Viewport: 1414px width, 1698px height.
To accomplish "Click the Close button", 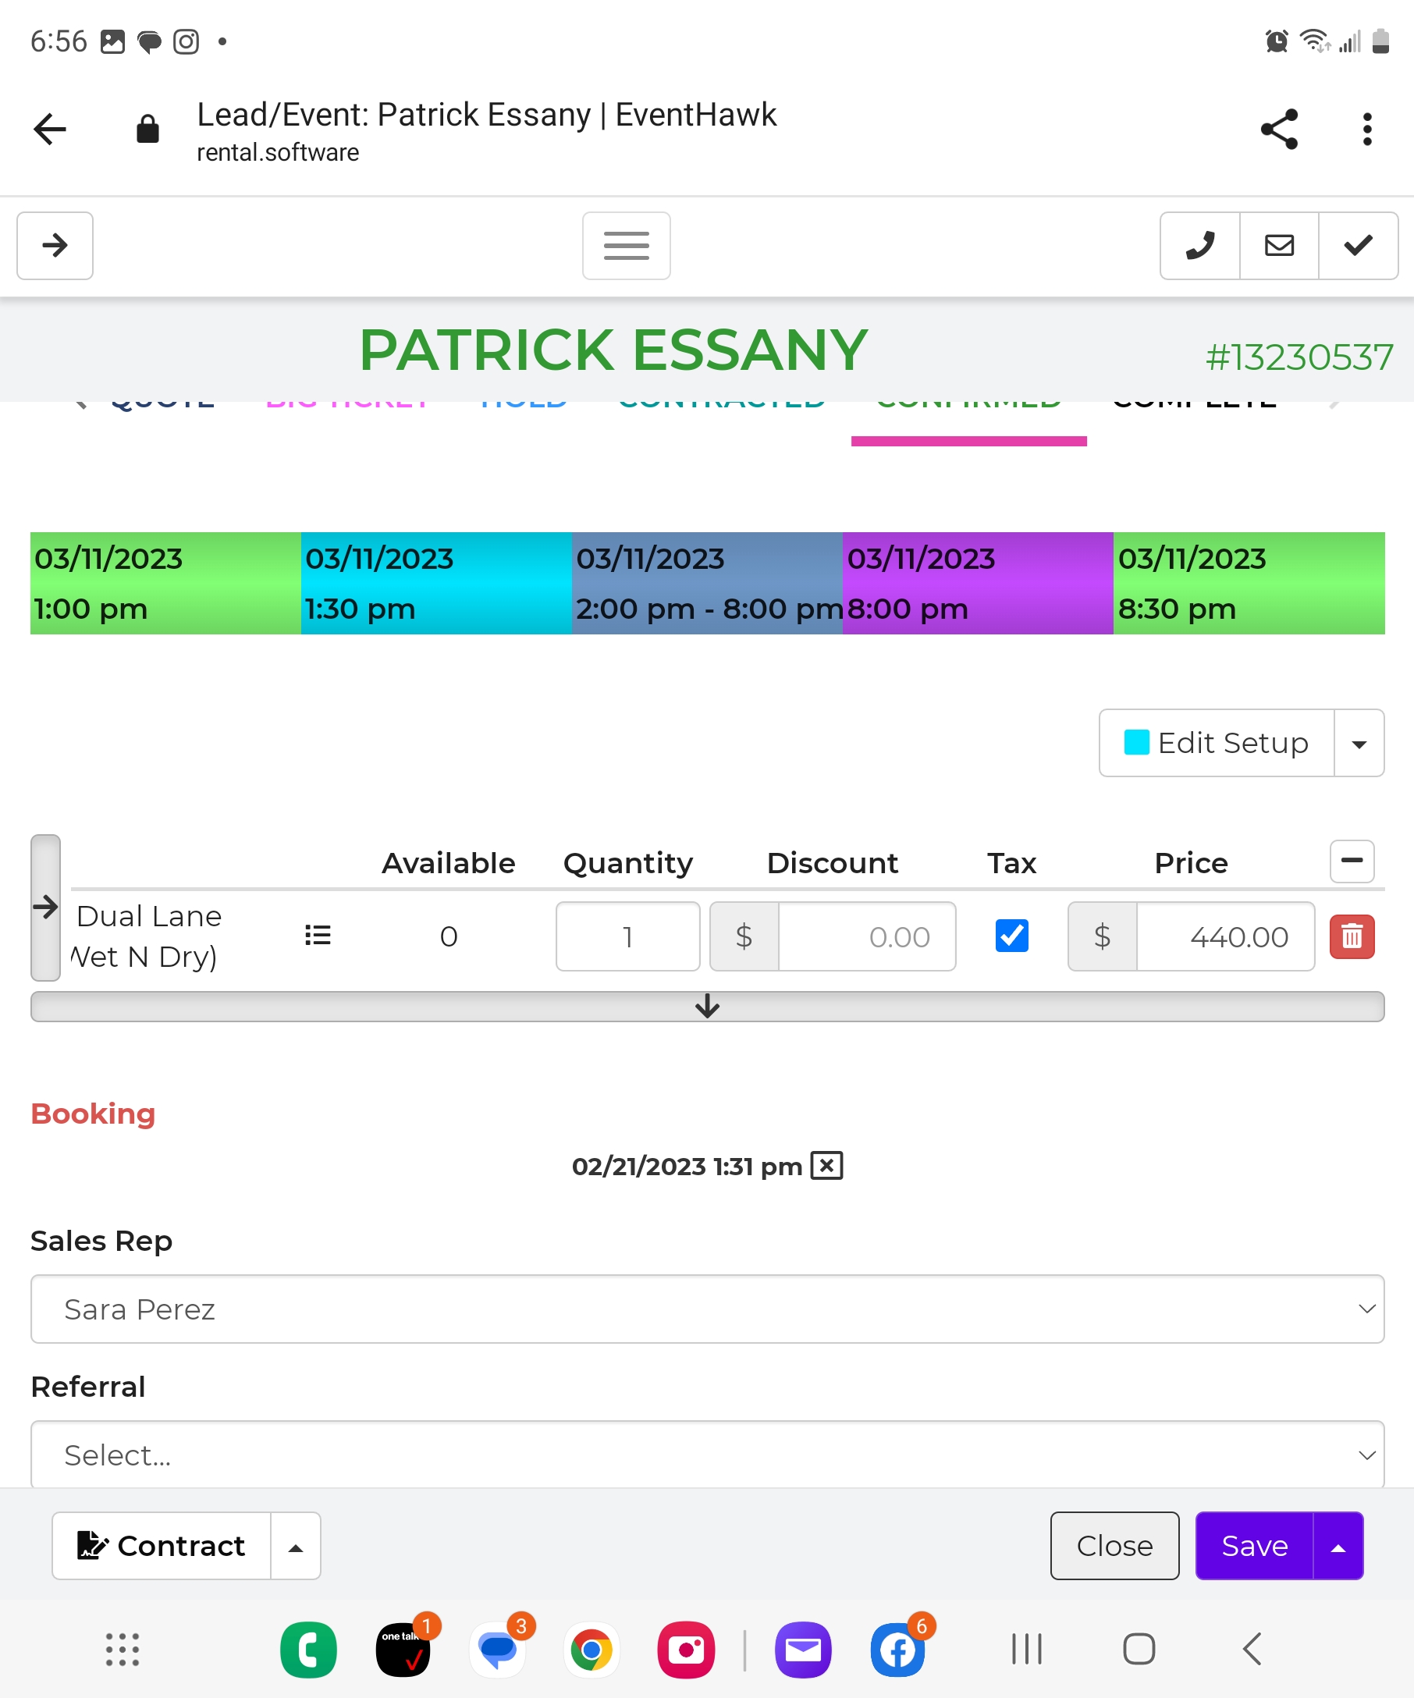I will click(1114, 1545).
